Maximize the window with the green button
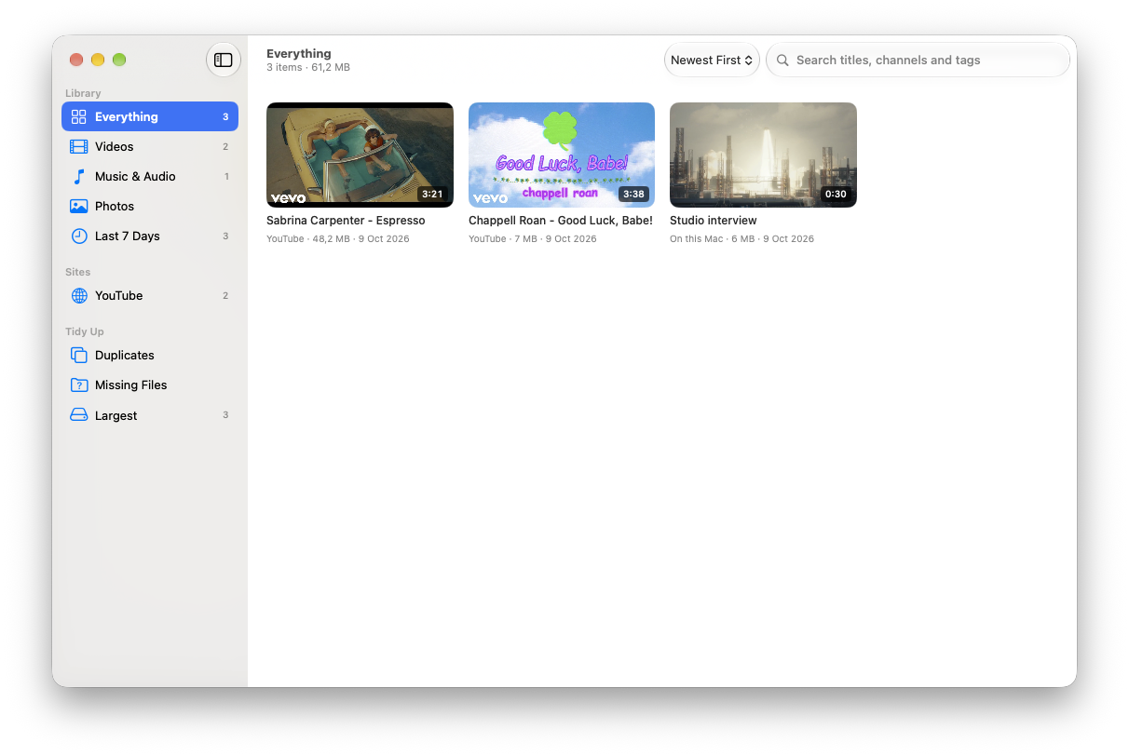This screenshot has height=756, width=1129. click(x=119, y=60)
